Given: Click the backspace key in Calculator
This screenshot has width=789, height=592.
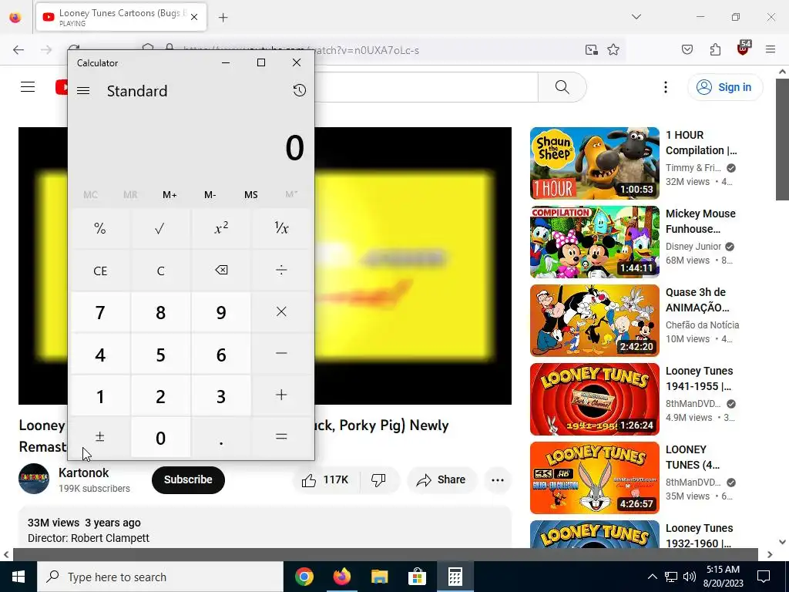Looking at the screenshot, I should [221, 271].
